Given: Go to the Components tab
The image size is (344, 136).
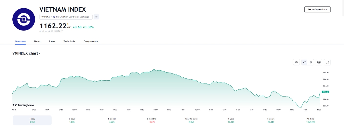Looking at the screenshot, I should pyautogui.click(x=91, y=41).
